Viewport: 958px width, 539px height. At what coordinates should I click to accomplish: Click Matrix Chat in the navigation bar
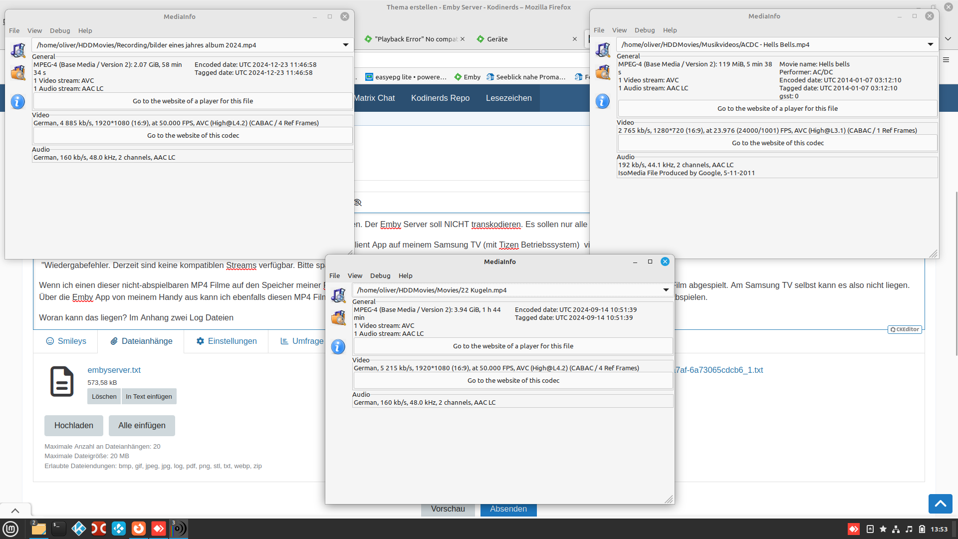tap(374, 98)
